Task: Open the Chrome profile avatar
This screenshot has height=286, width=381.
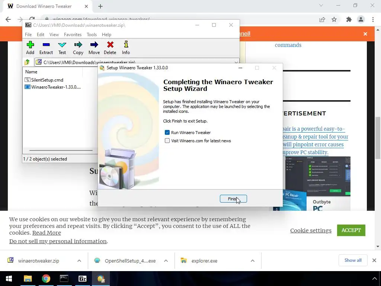Action: [x=361, y=19]
